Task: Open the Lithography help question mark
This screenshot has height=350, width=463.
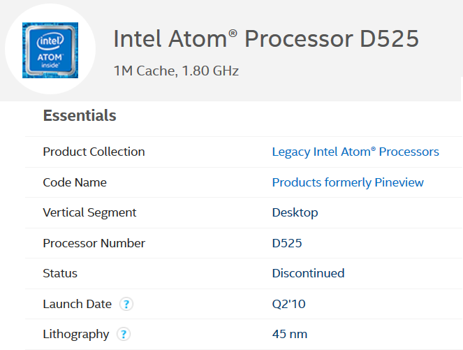Action: [x=124, y=334]
